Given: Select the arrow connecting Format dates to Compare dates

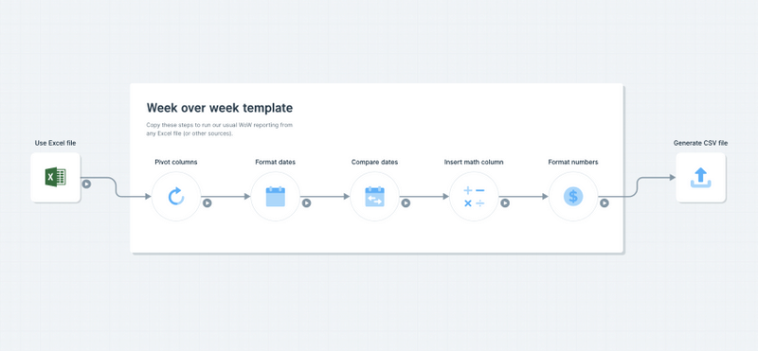Looking at the screenshot, I should tap(325, 197).
